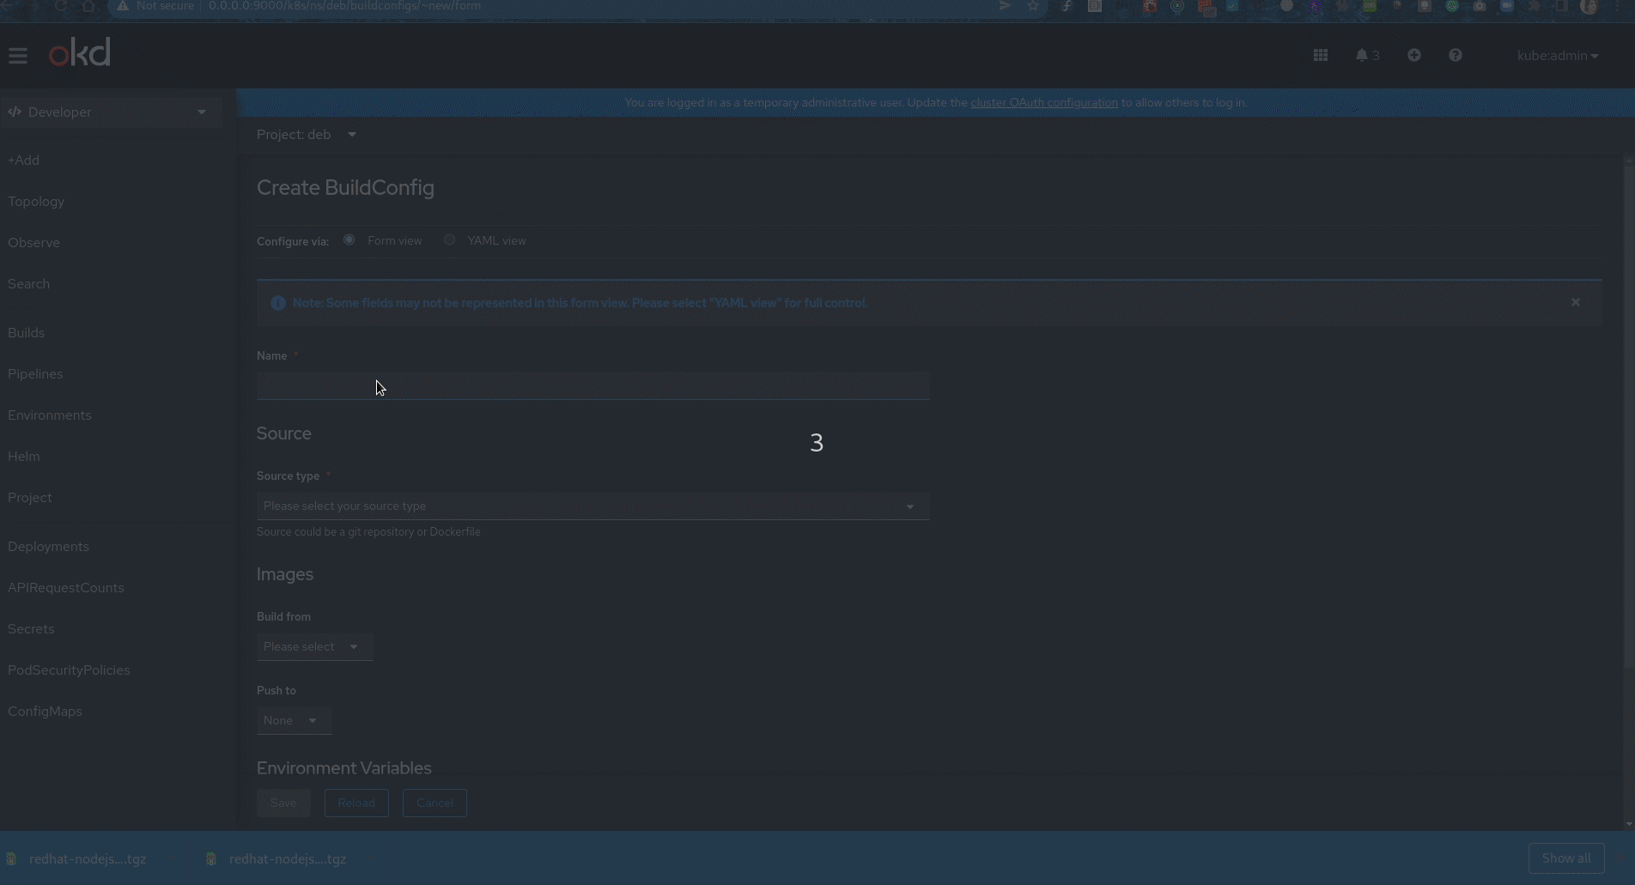Open the kube:admin user menu
Image resolution: width=1635 pixels, height=885 pixels.
coord(1557,55)
